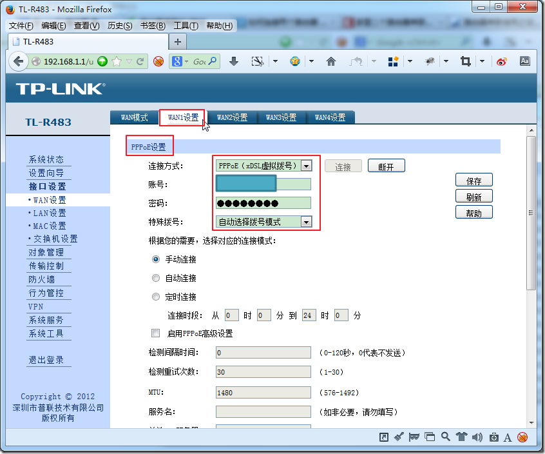Image resolution: width=545 pixels, height=454 pixels.
Task: Click the shortcut arrow status bar icon
Action: click(x=384, y=437)
